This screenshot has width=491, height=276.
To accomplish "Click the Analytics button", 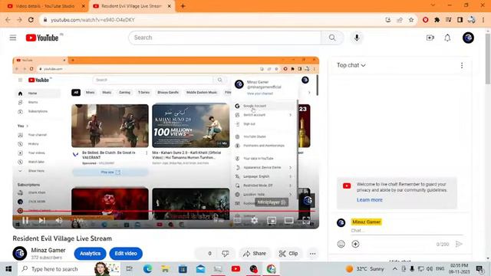I will [91, 254].
